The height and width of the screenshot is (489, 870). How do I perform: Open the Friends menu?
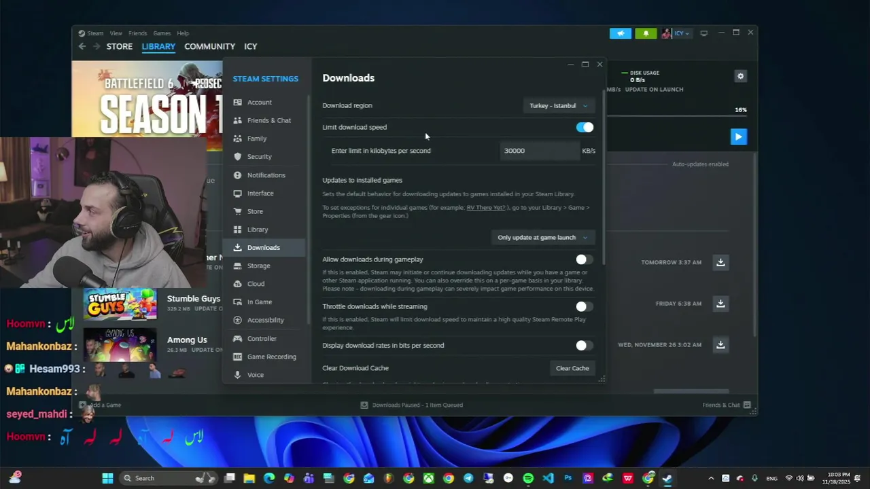coord(137,33)
